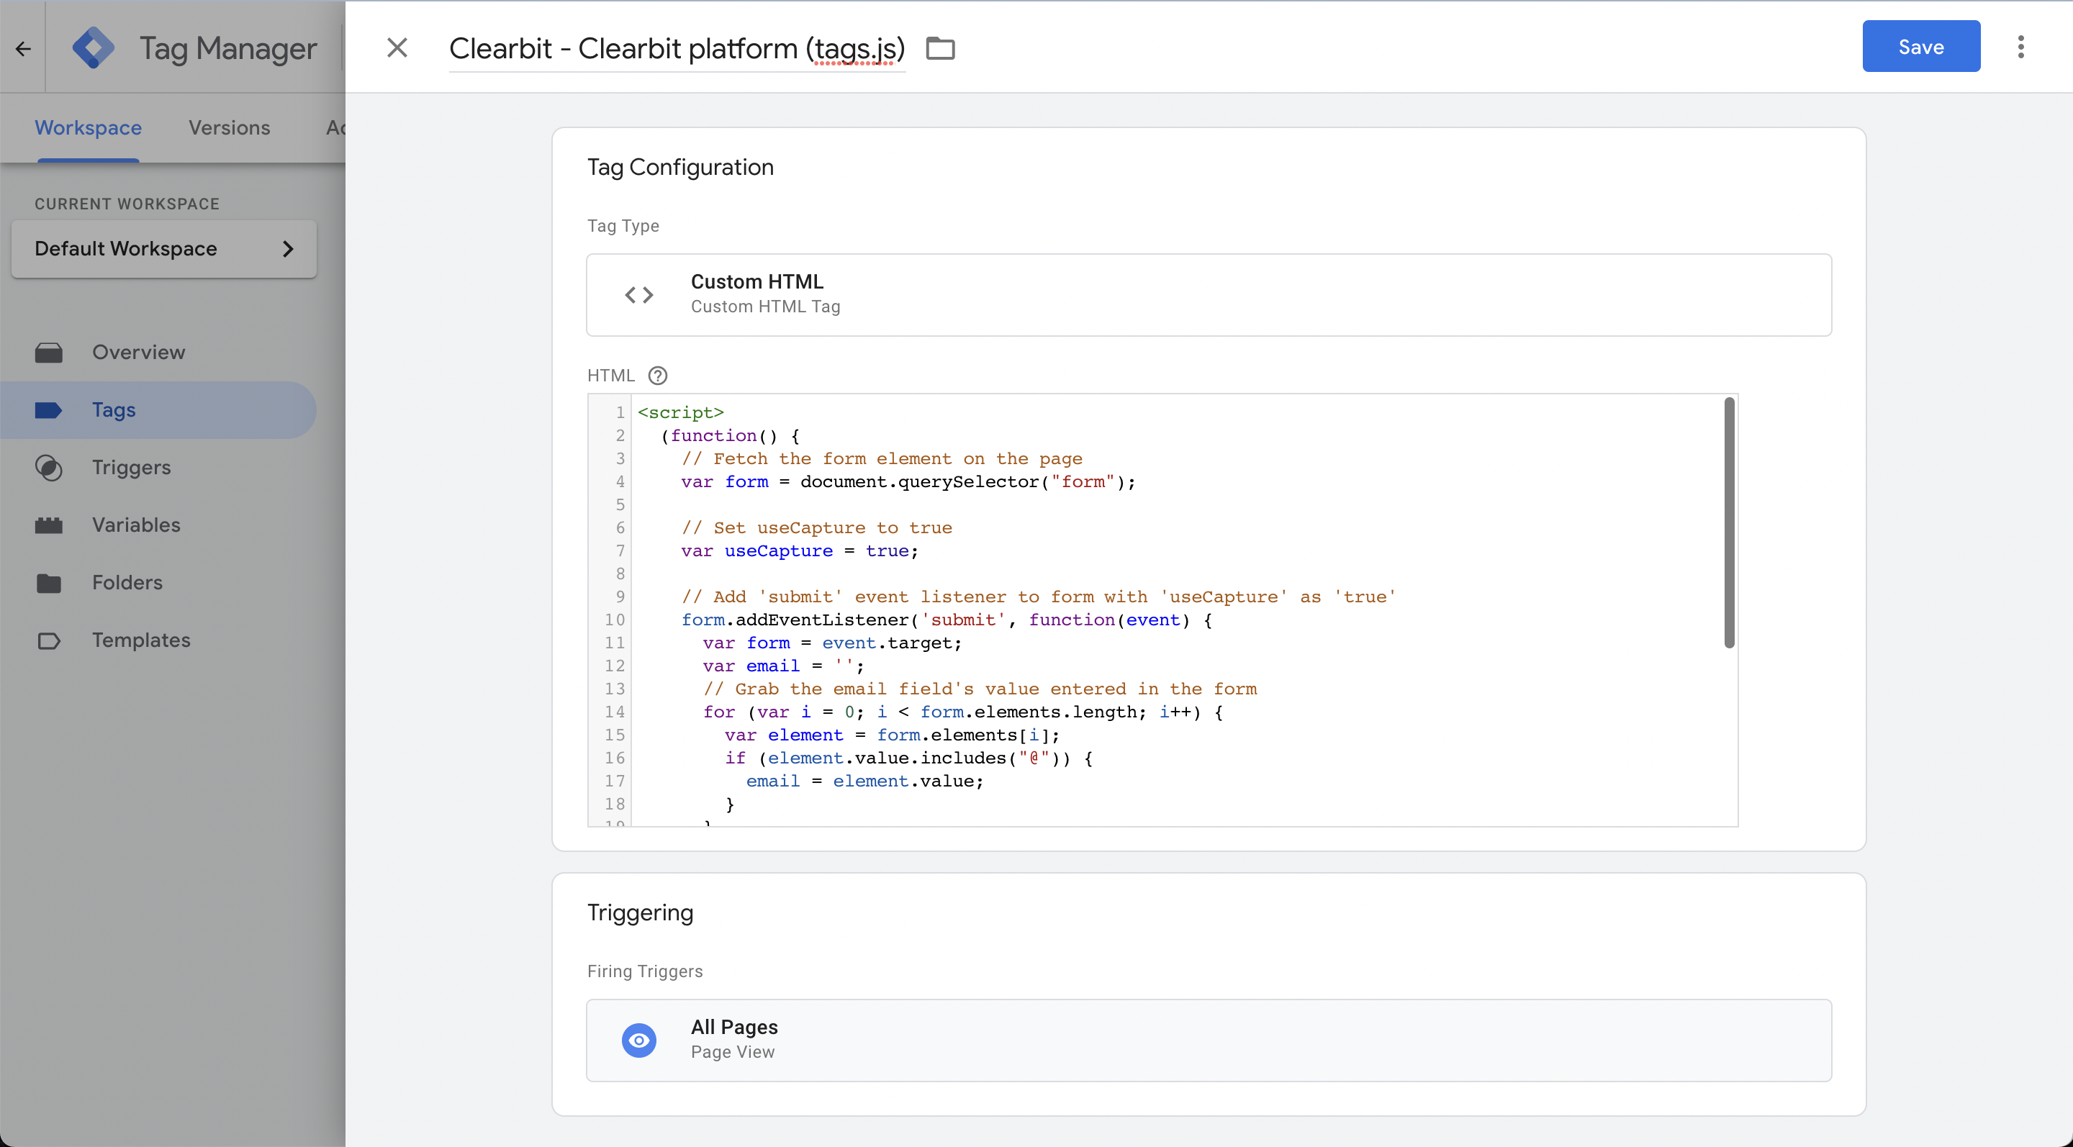2073x1147 pixels.
Task: Click the Tag Manager diamond logo
Action: tap(94, 48)
